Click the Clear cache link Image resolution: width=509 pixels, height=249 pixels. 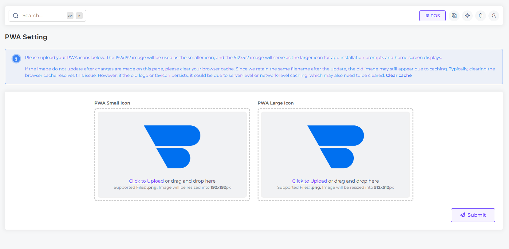coord(399,75)
